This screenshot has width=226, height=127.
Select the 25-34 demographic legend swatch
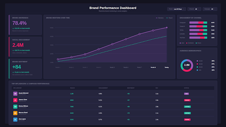[x=197, y=64]
